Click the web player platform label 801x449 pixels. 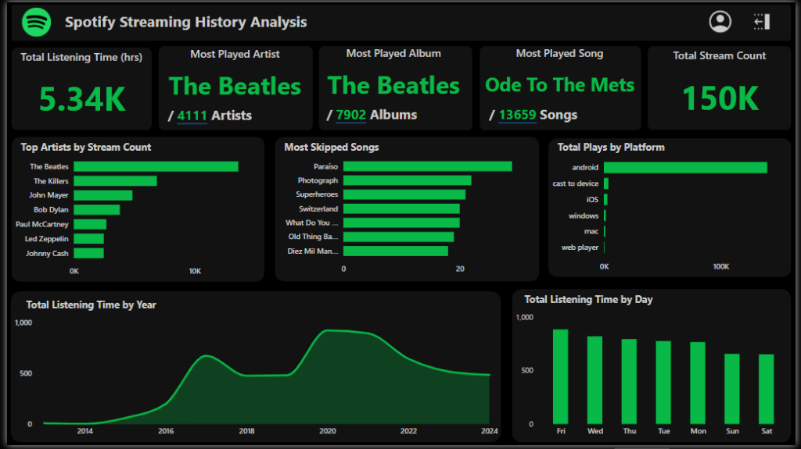click(x=580, y=248)
